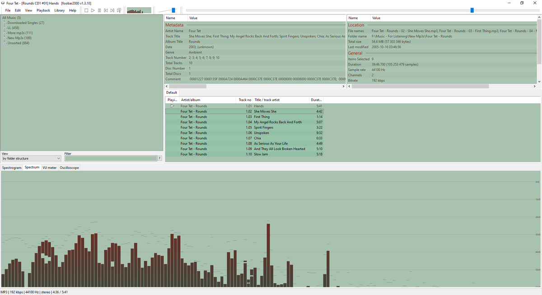Click the now-playing triangle next to Hands
Screen dimensions: 542x295
click(172, 106)
